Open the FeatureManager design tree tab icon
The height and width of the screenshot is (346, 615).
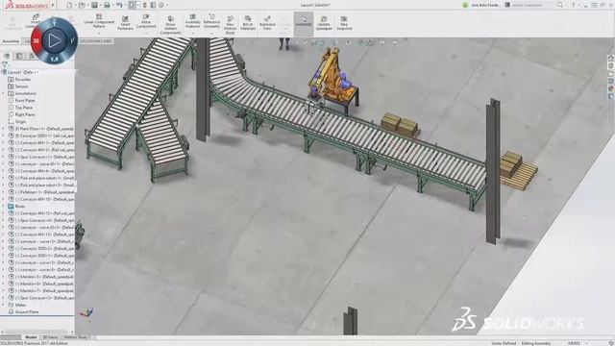tap(7, 56)
